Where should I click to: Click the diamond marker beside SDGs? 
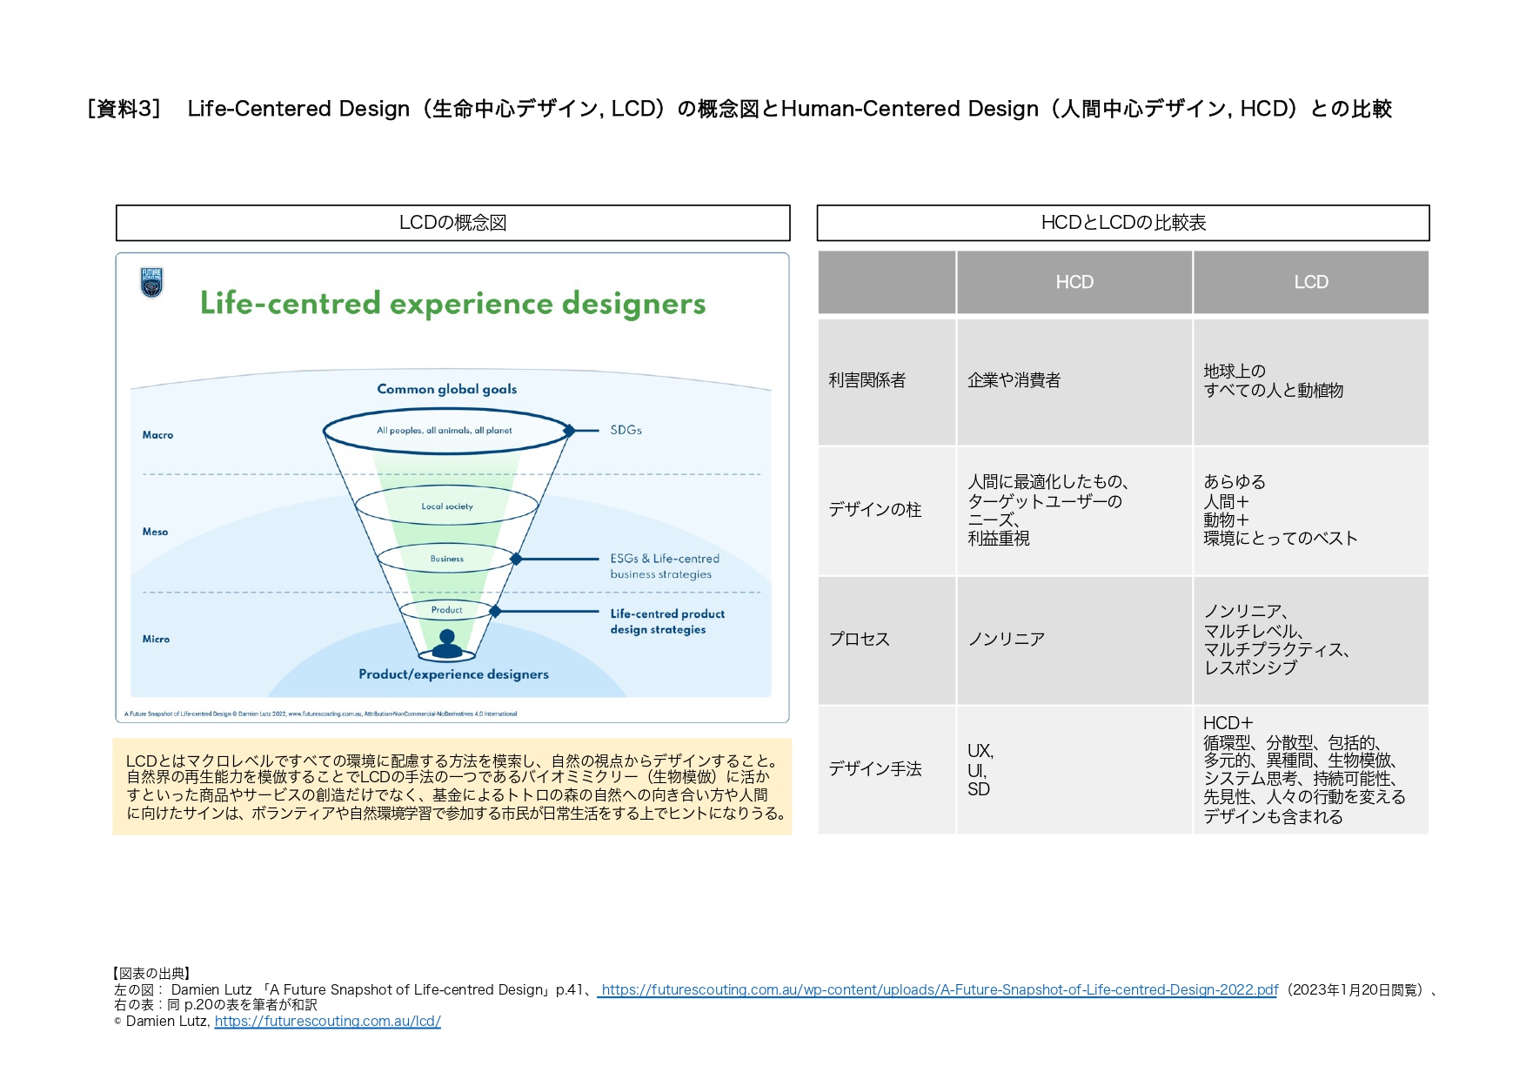[569, 431]
